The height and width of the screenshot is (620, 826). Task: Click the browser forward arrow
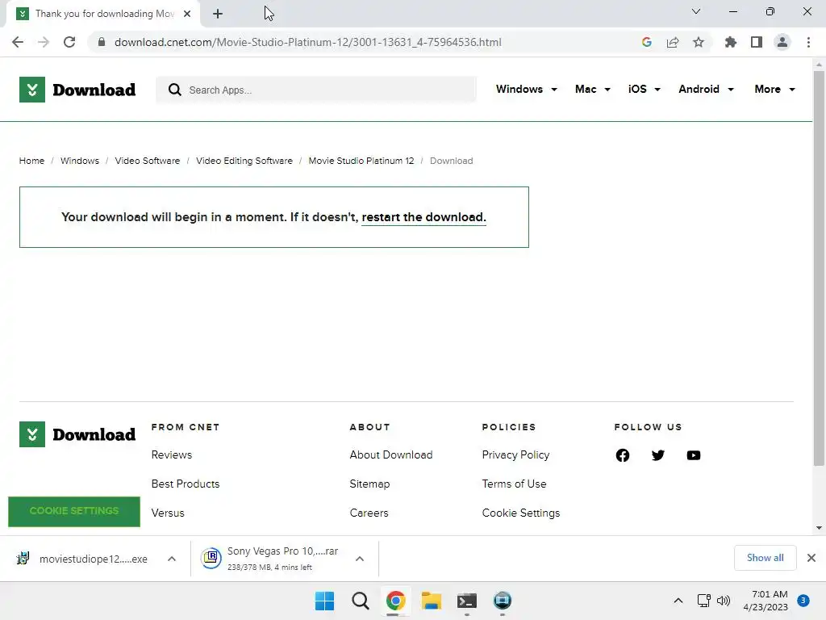(44, 42)
